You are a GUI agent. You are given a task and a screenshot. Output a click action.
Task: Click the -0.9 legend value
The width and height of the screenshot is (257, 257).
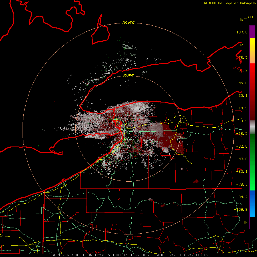tap(243, 121)
